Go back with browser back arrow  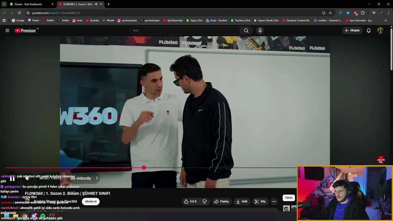coord(4,13)
